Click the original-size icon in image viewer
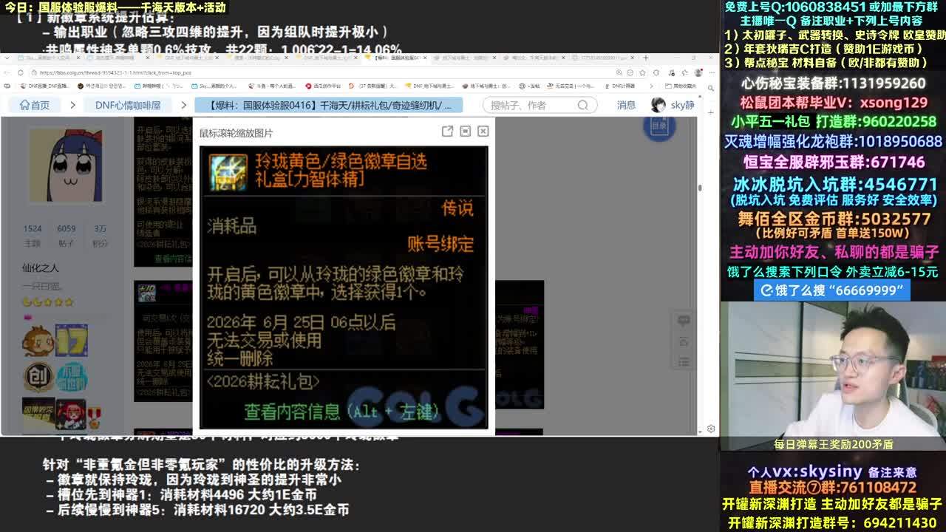The height and width of the screenshot is (532, 946). tap(465, 131)
